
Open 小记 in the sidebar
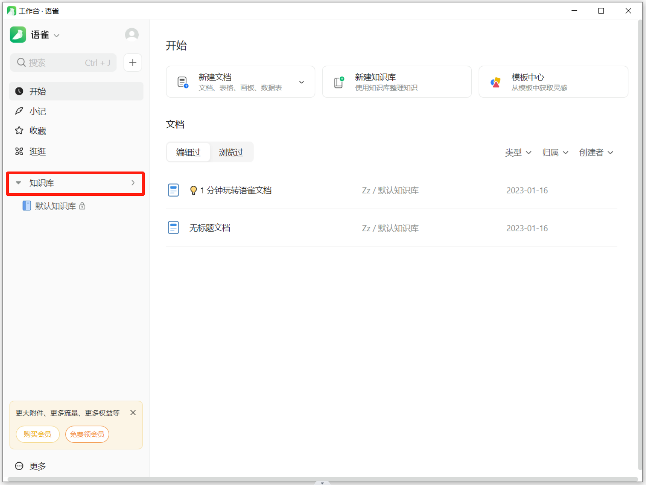coord(76,111)
